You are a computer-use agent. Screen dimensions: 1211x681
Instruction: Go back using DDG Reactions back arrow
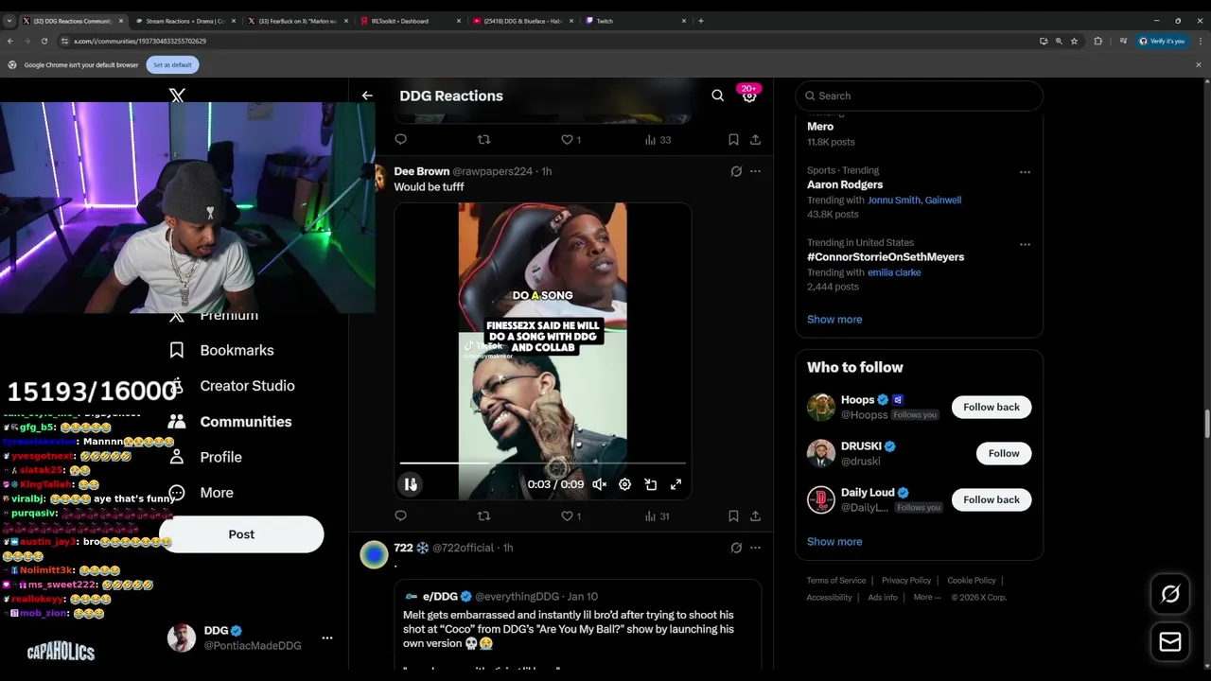(x=367, y=96)
